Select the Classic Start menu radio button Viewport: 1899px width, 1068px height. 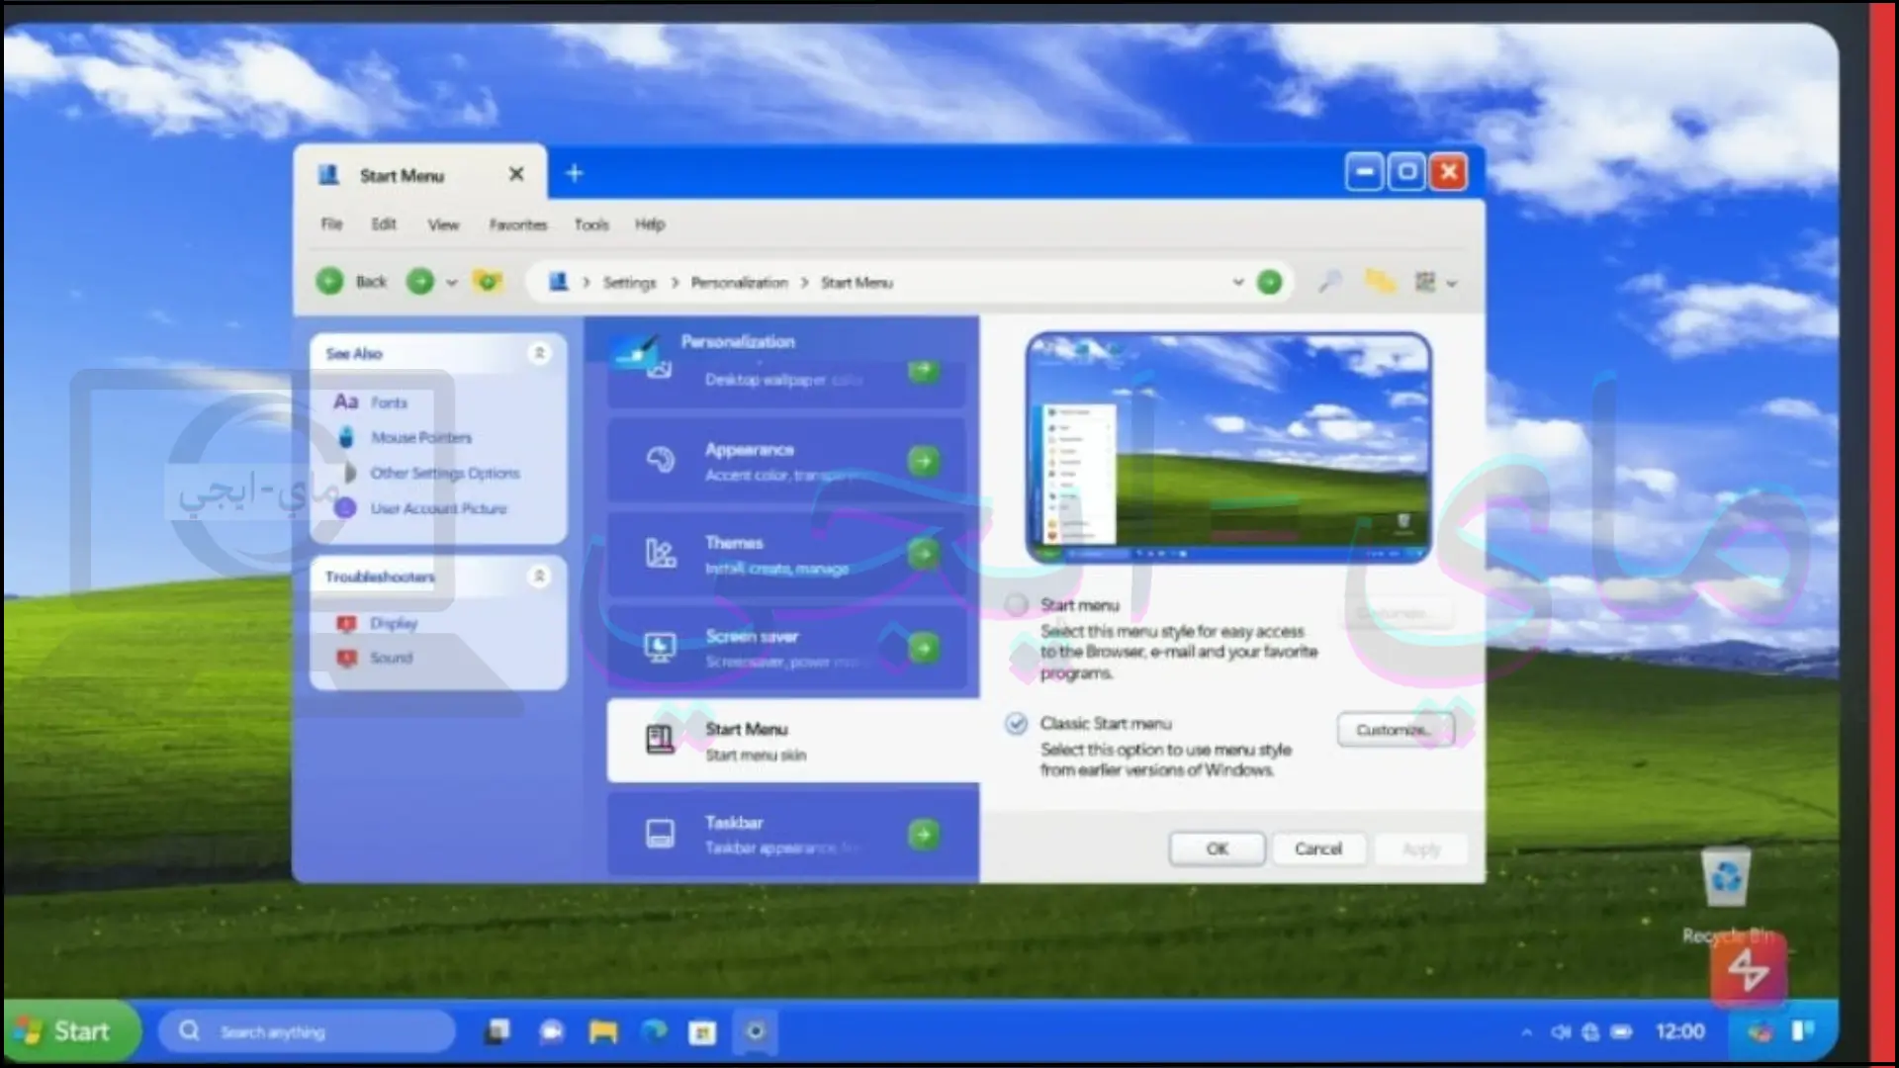tap(1016, 724)
